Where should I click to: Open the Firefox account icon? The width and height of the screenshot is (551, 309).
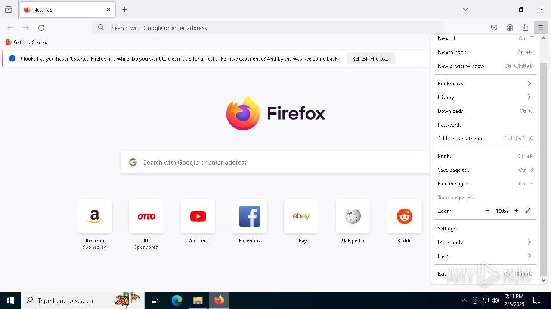(510, 28)
